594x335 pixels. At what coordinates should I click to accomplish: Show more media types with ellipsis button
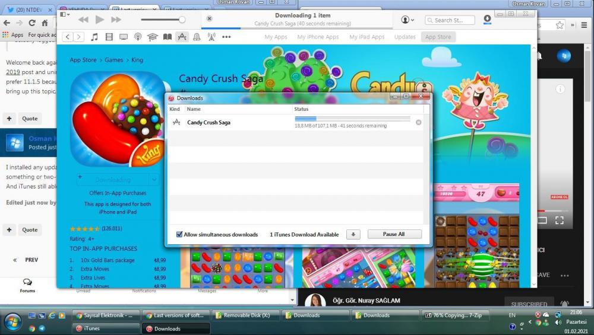[x=226, y=37]
